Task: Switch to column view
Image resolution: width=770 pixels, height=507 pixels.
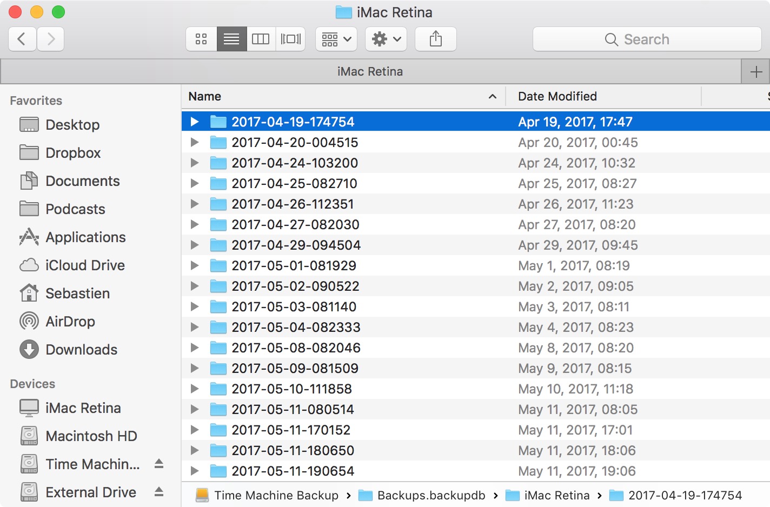Action: tap(261, 39)
